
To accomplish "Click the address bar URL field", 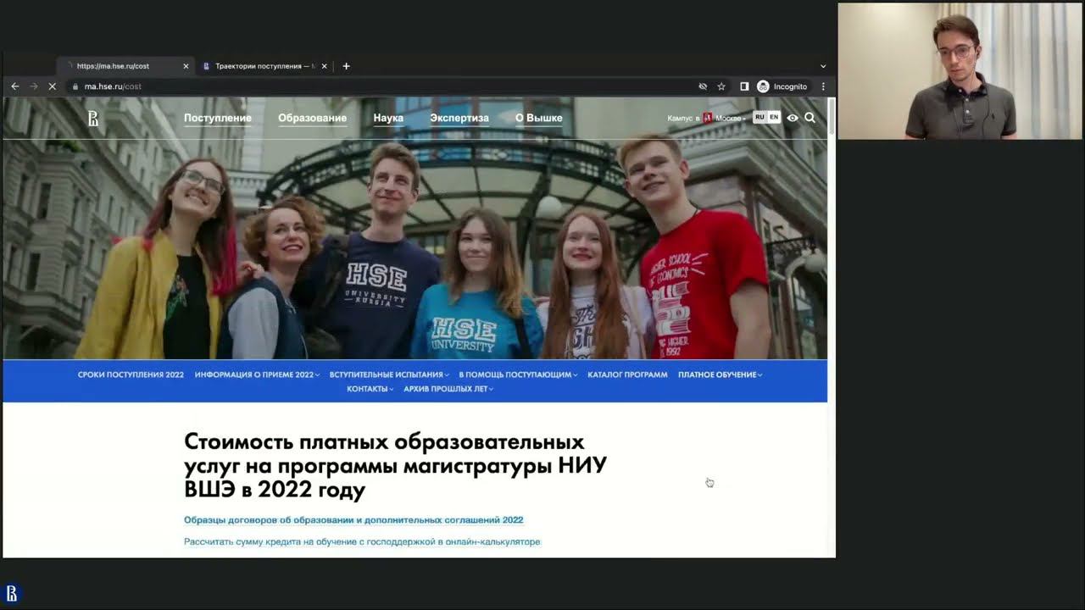I will pyautogui.click(x=381, y=86).
